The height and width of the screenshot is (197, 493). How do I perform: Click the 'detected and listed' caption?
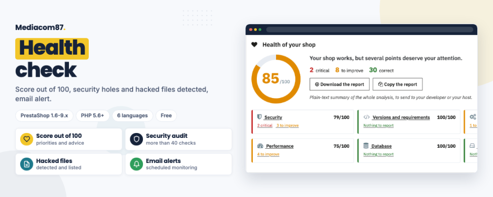click(59, 168)
